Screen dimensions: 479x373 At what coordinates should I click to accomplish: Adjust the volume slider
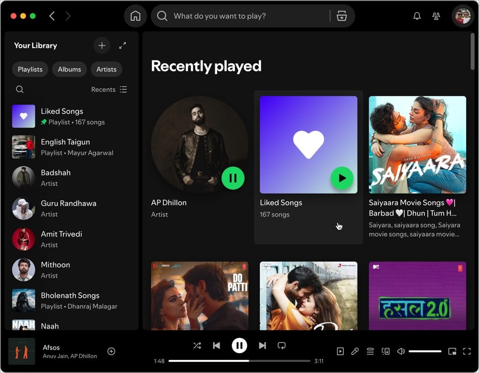[425, 351]
